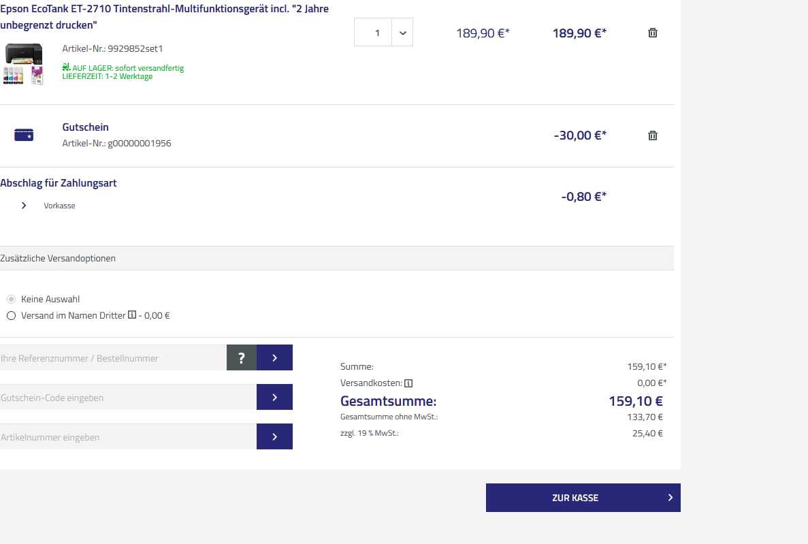The height and width of the screenshot is (544, 808).
Task: Expand the Vorkasse payment chevron
Action: pyautogui.click(x=24, y=205)
